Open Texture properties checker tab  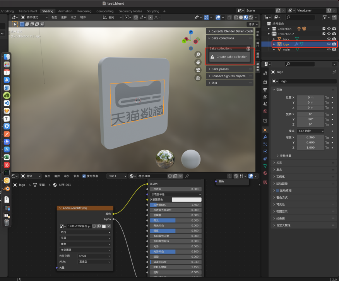265,182
